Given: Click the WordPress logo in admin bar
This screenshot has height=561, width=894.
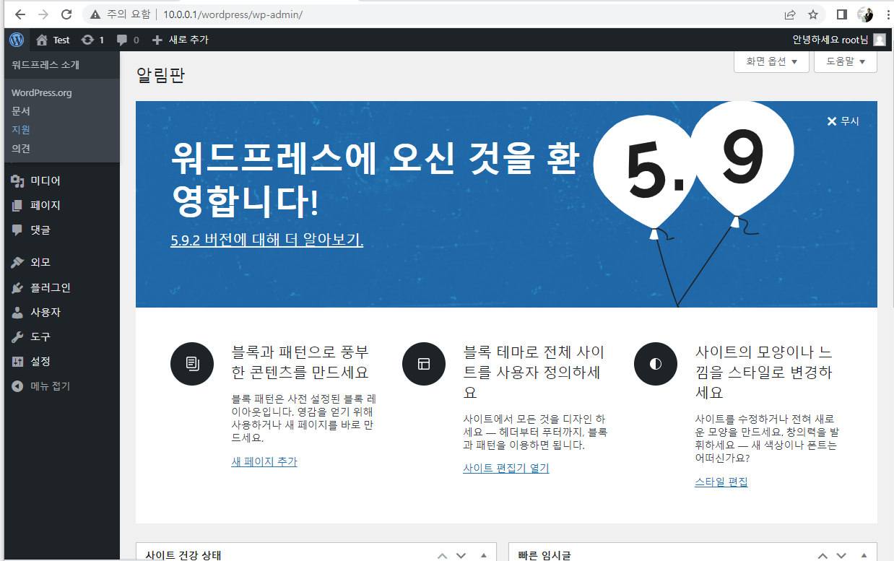Looking at the screenshot, I should pos(17,40).
